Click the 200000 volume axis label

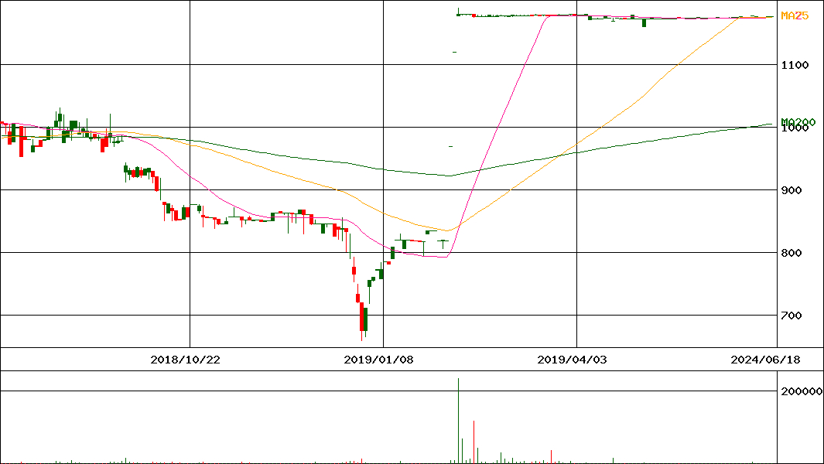pos(801,391)
